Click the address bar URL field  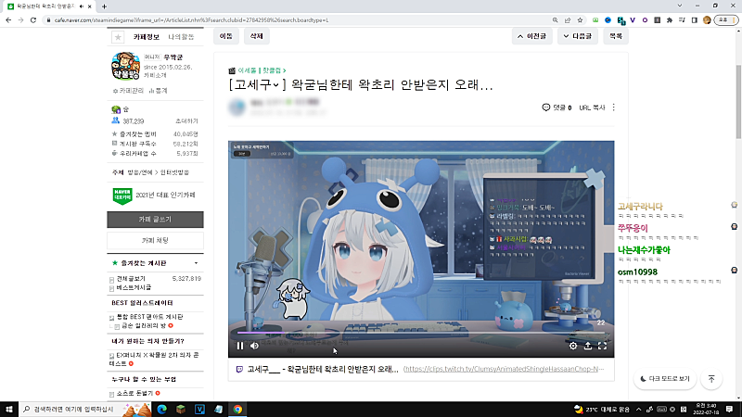pos(296,20)
